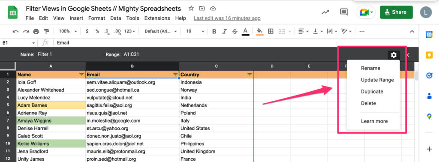Select the Paint format tool
The width and height of the screenshot is (439, 162).
(x=46, y=31)
